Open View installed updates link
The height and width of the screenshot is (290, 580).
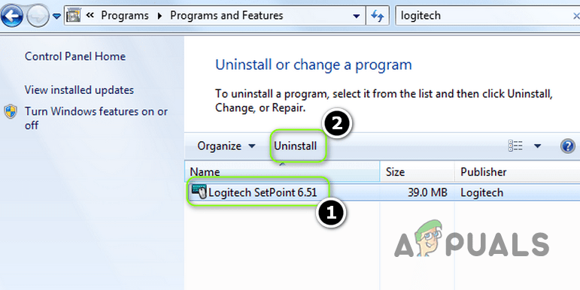(79, 89)
